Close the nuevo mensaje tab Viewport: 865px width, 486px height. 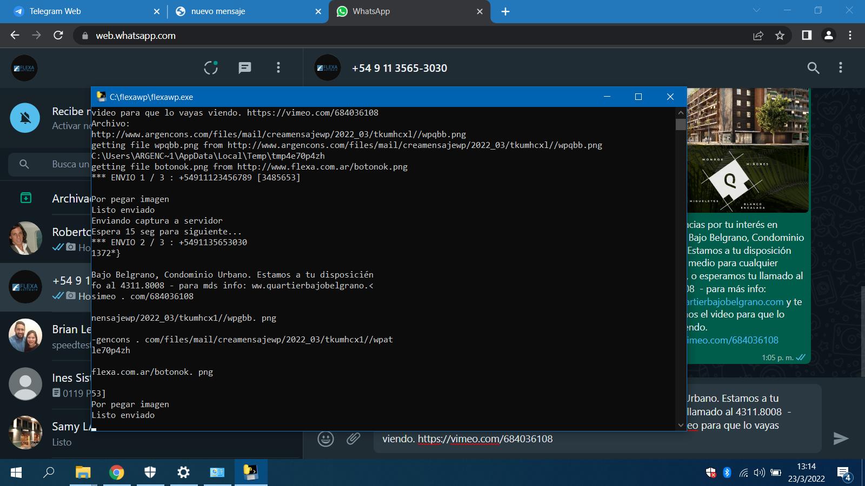click(x=318, y=11)
